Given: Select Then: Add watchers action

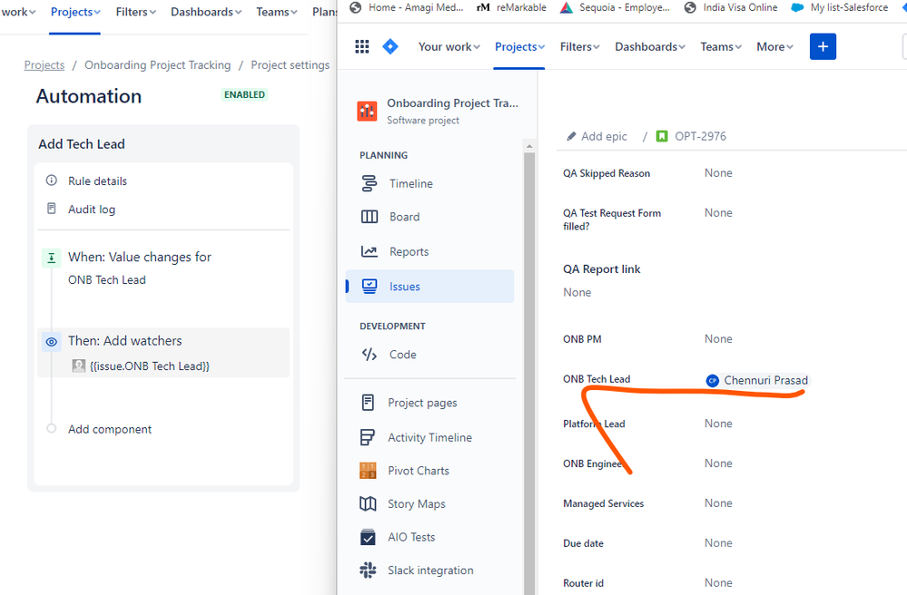Looking at the screenshot, I should coord(125,341).
